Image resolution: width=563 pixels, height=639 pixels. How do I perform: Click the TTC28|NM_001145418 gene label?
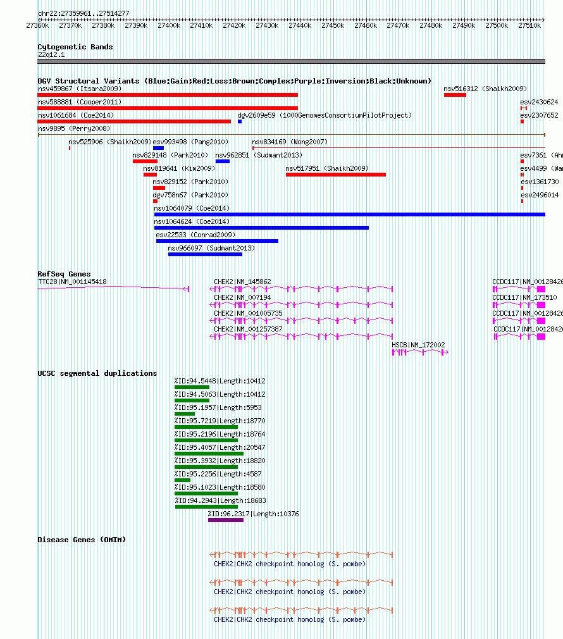(x=72, y=282)
